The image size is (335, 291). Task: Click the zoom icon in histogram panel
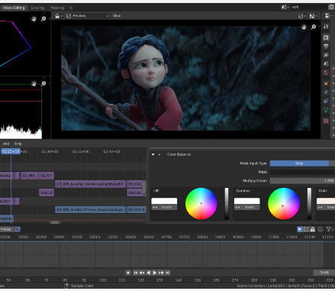coord(43,83)
